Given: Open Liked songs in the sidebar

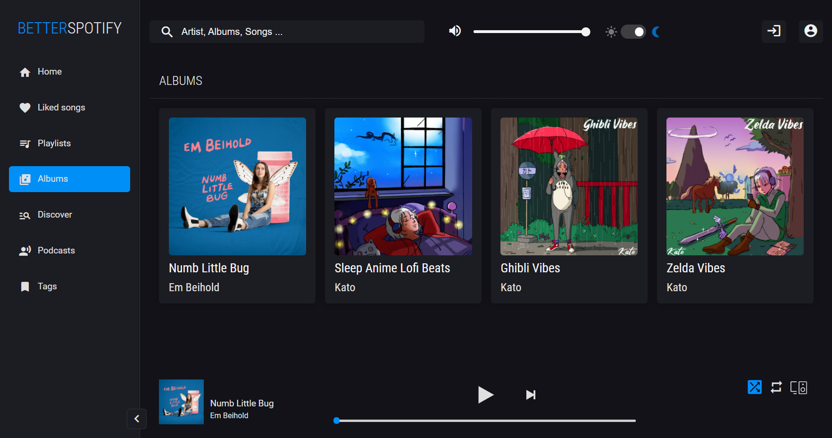Looking at the screenshot, I should 69,108.
